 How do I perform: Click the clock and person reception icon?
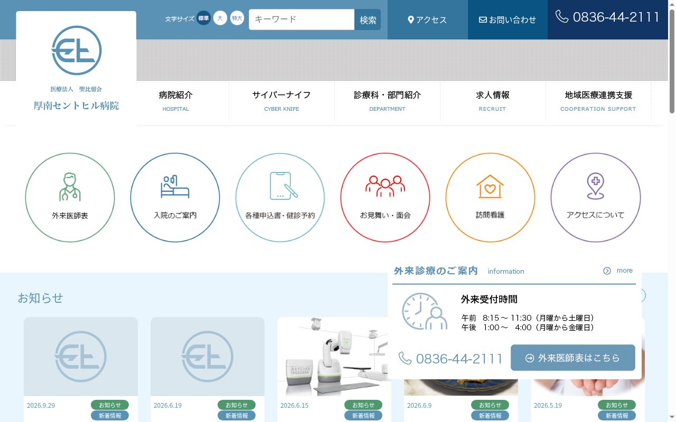424,312
